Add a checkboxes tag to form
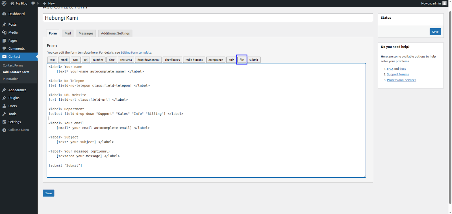Screen dimensions: 452x214 172,60
